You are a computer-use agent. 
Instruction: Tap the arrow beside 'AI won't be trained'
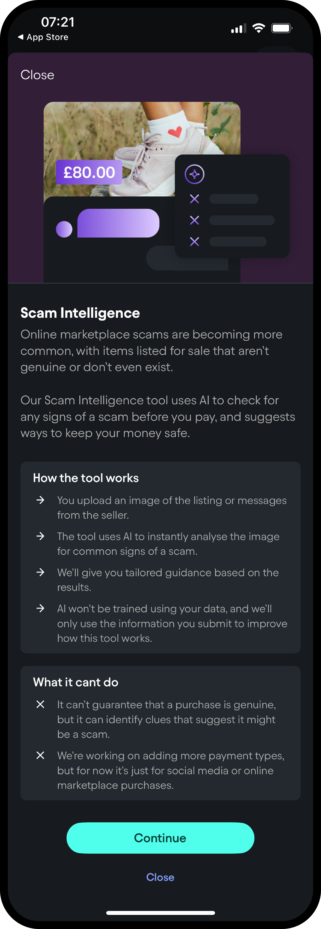click(40, 608)
